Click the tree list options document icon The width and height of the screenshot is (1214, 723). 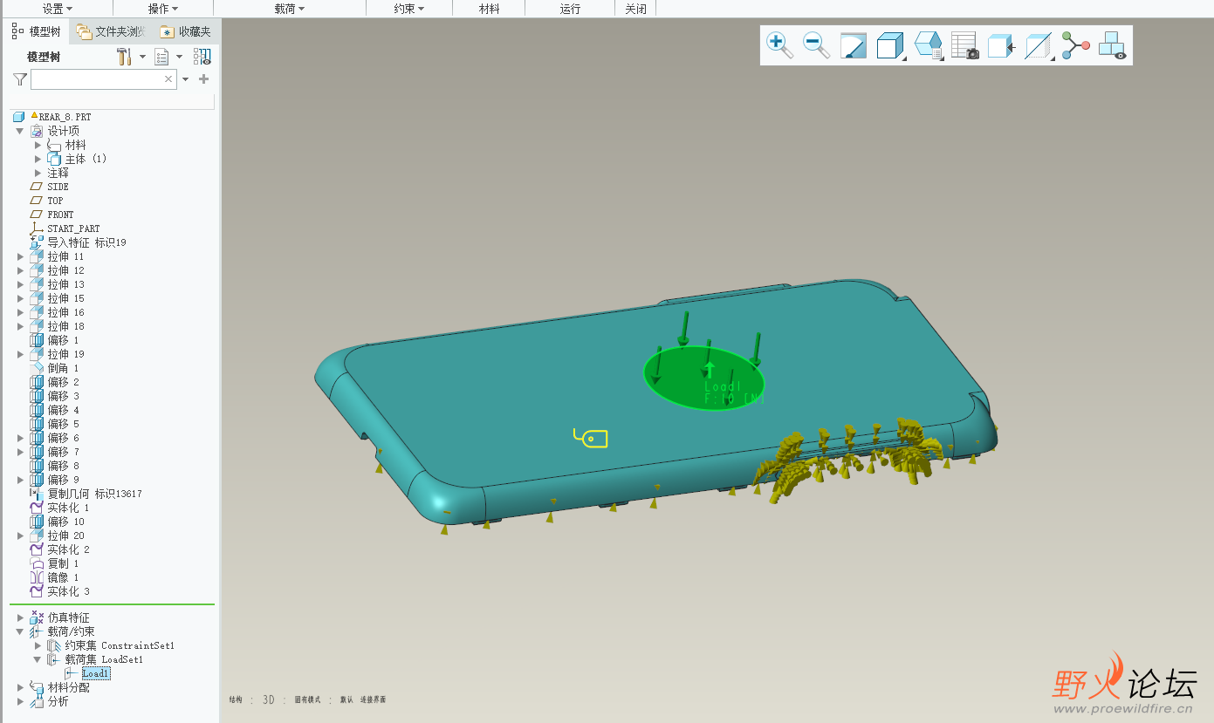(161, 57)
